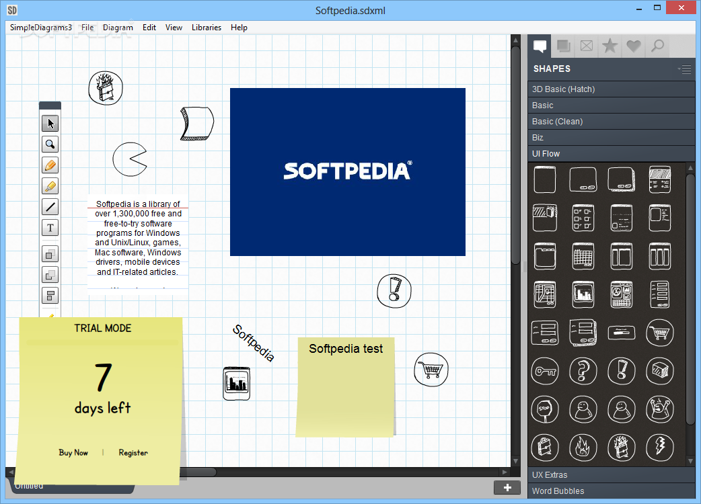Pick the stop sign shape
This screenshot has width=701, height=504.
coord(545,409)
